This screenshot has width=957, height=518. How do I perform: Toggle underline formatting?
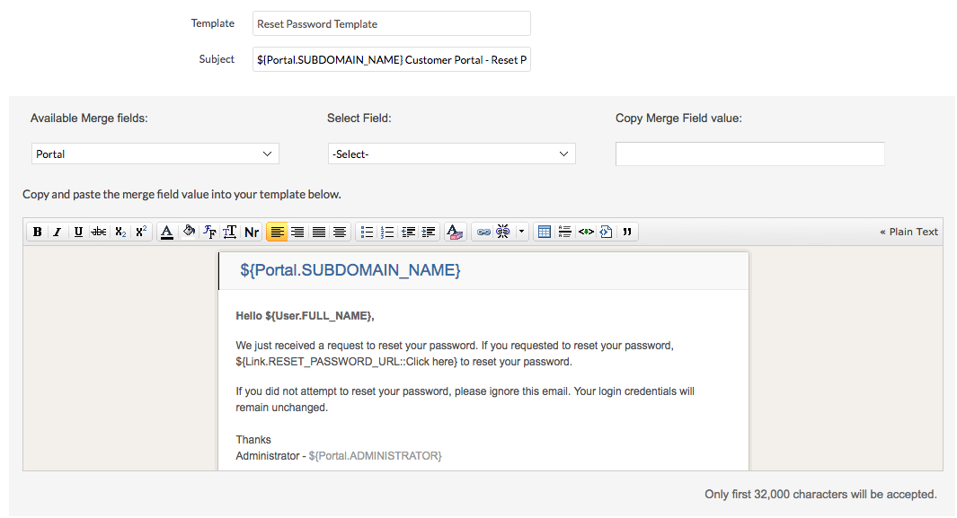coord(78,232)
